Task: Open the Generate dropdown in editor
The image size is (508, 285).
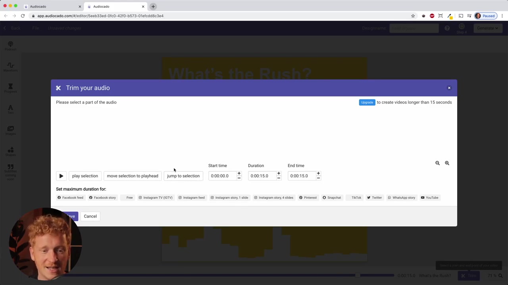Action: pos(487,28)
